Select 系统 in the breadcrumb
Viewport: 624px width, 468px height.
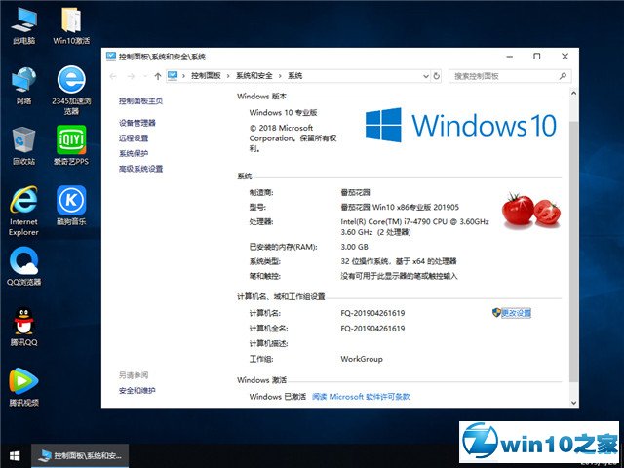pos(294,76)
